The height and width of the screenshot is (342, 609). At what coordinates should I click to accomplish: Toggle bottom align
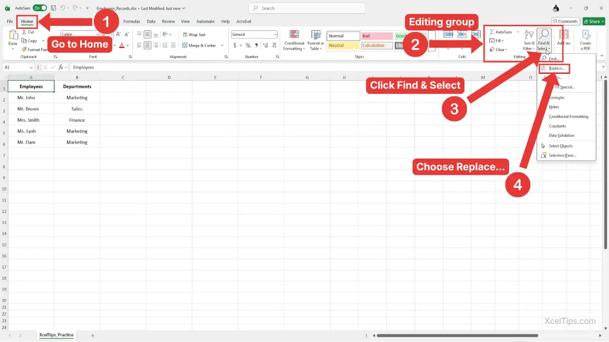(x=156, y=34)
